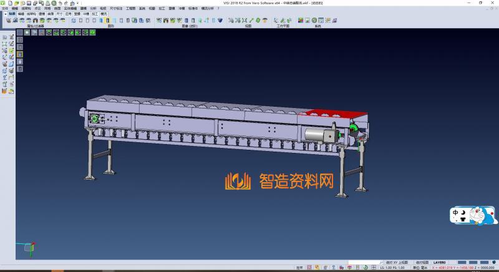Click the green circular icon in the 视图 group

[258, 21]
